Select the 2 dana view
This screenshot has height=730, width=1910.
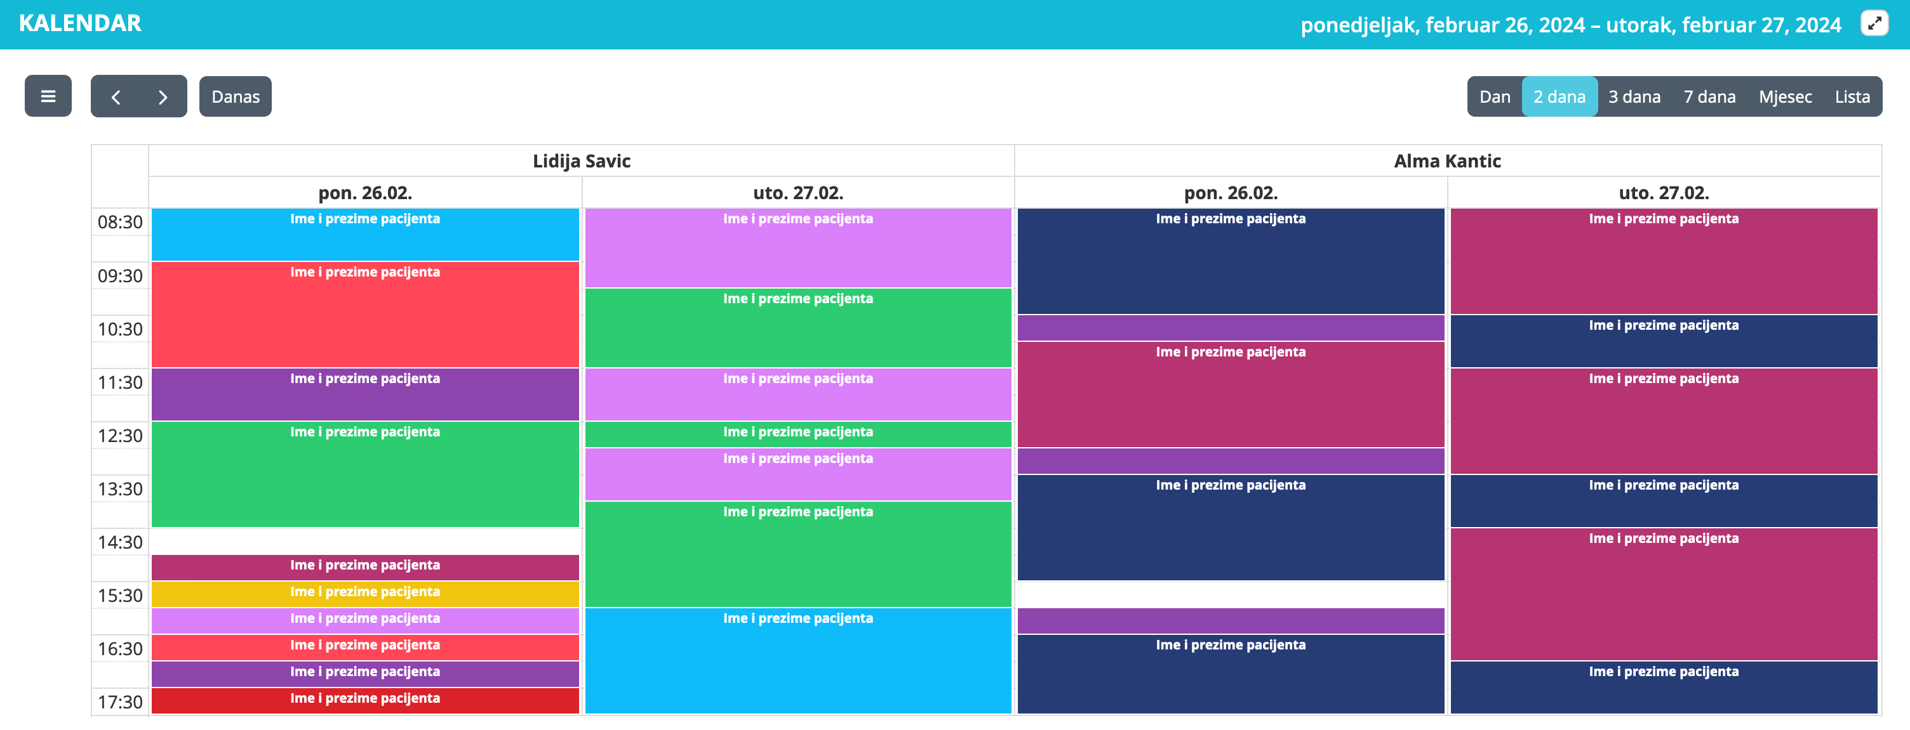click(1559, 97)
